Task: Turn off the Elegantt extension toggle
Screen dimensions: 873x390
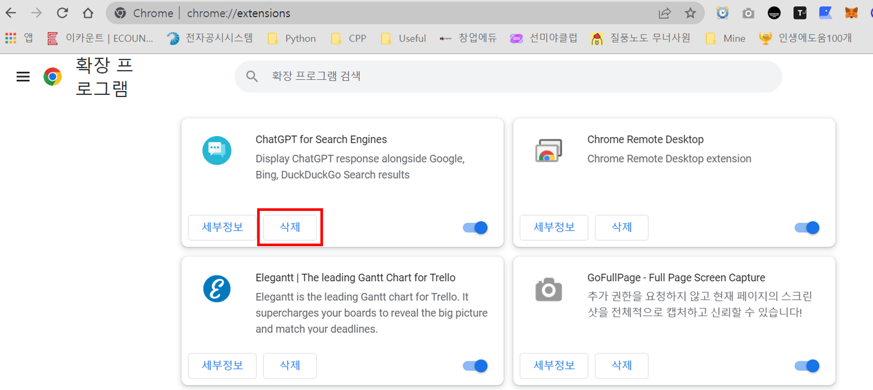Action: 475,366
